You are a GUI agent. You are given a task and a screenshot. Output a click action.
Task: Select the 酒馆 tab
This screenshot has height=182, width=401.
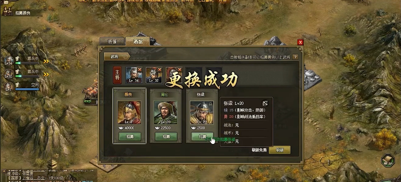click(138, 41)
